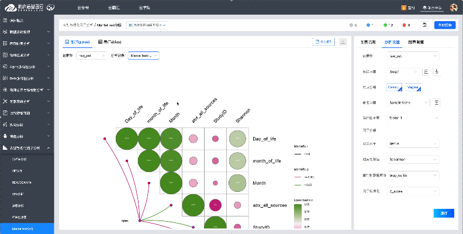This screenshot has height=234, width=463.
Task: Click the sort icon right of Treat1 row
Action: pyautogui.click(x=437, y=71)
